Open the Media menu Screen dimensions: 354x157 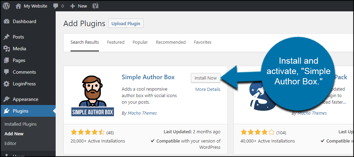pos(19,49)
